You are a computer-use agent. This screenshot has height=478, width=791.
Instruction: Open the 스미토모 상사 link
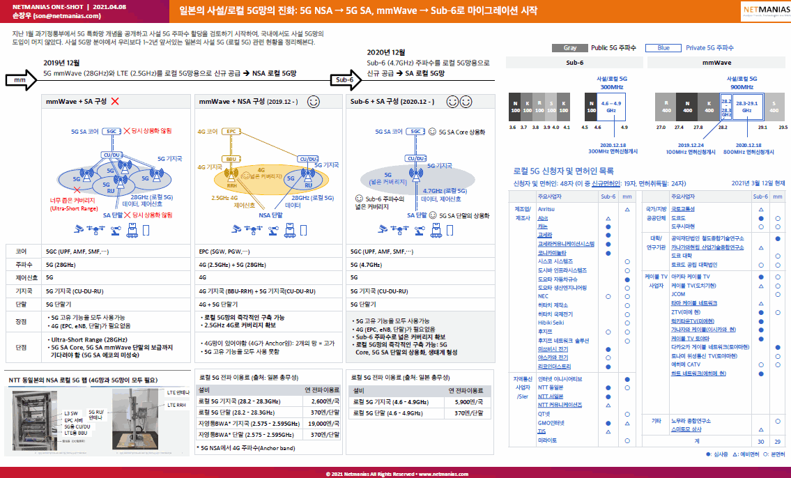click(x=686, y=430)
